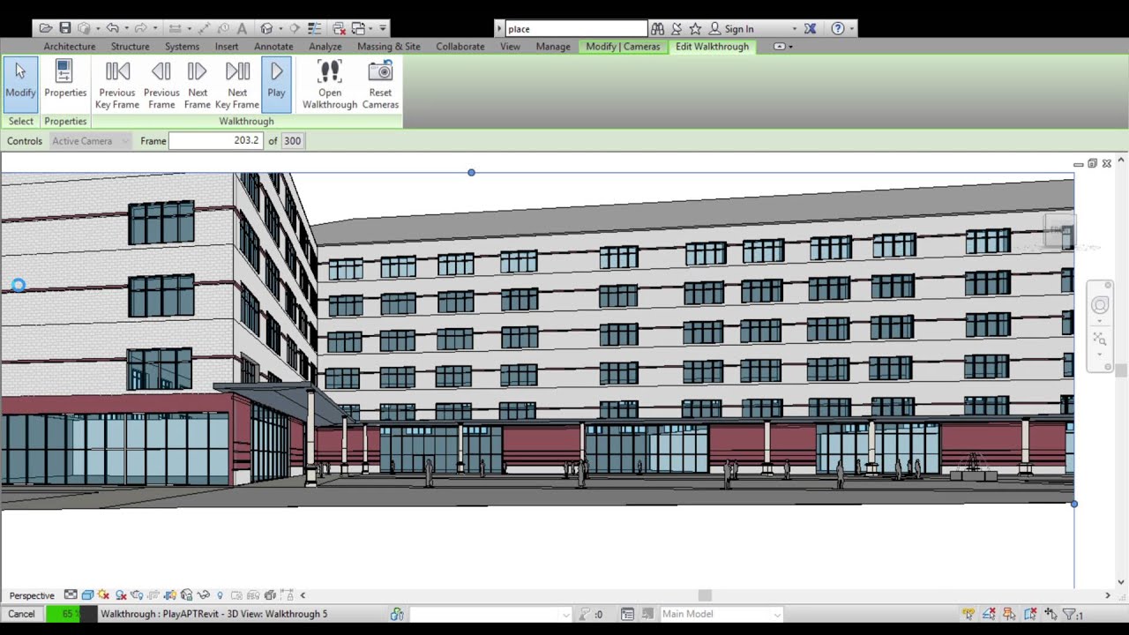Click the green 65% progress bar

pyautogui.click(x=71, y=614)
